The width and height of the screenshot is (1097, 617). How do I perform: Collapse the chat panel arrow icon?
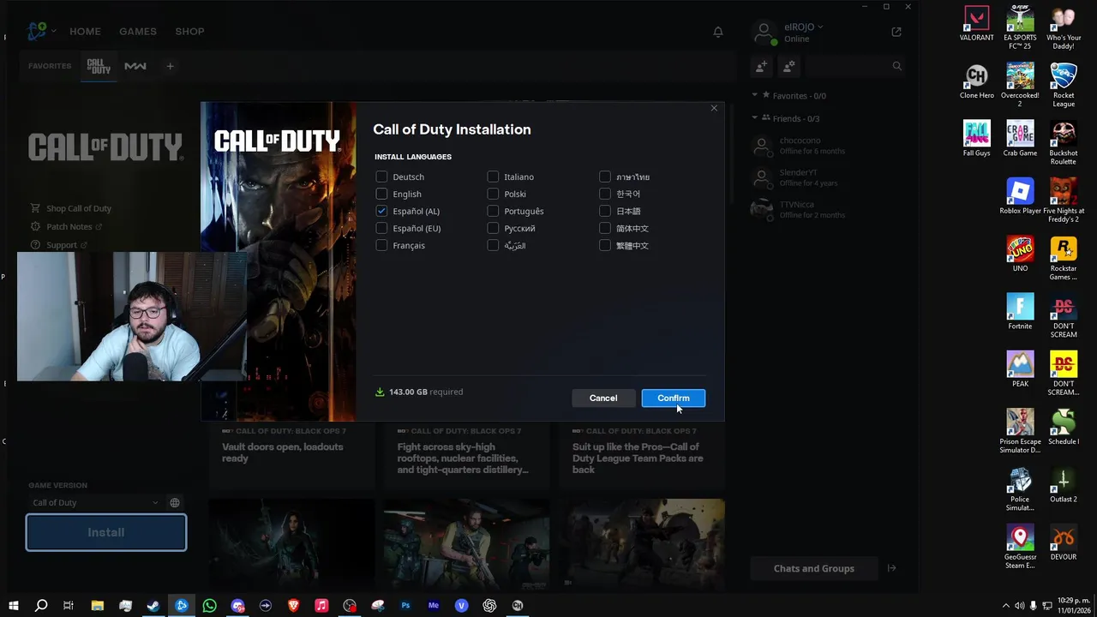891,568
